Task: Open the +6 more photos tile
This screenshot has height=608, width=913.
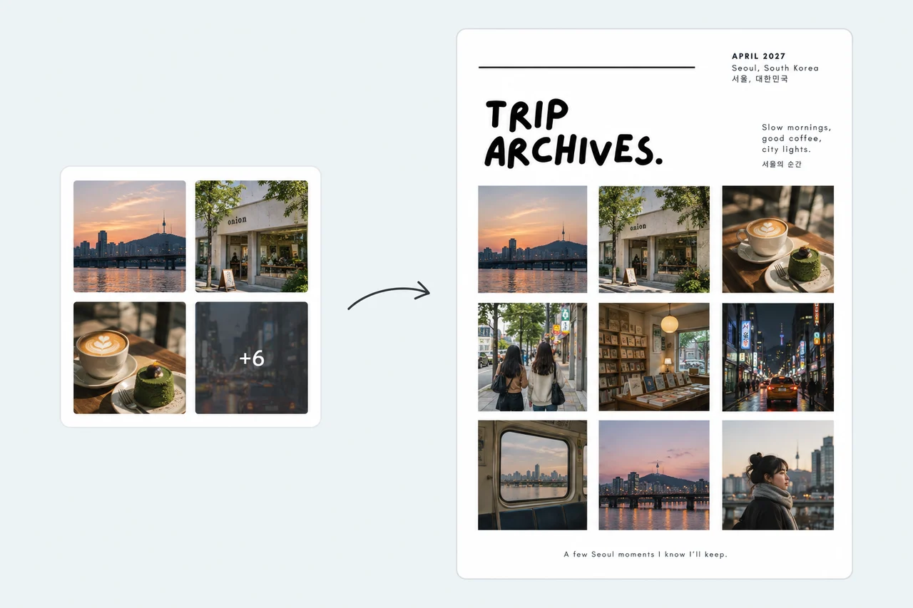Action: [252, 358]
